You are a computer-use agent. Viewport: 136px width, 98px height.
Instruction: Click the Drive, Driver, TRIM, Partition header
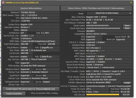click(96, 8)
